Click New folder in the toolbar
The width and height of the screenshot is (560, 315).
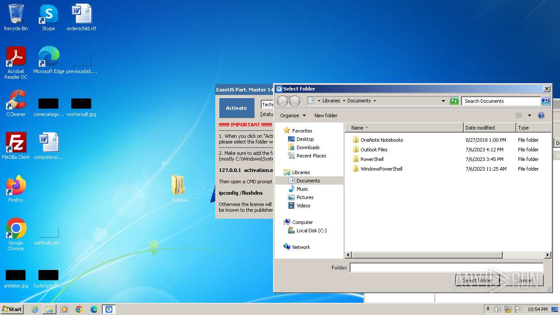(x=326, y=115)
